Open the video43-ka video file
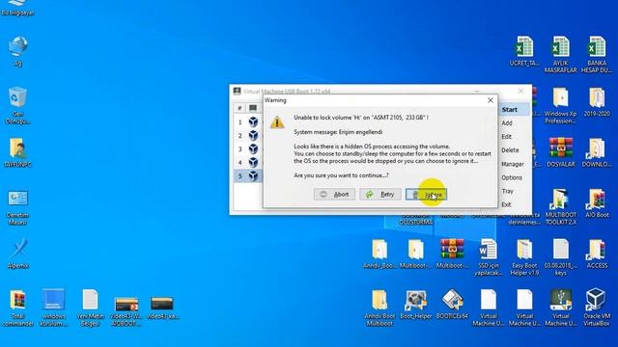The image size is (618, 347). pyautogui.click(x=162, y=308)
